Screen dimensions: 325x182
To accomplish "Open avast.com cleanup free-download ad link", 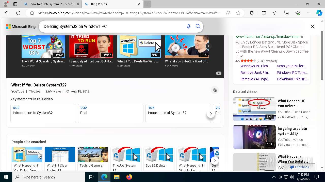I will pyautogui.click(x=267, y=37).
